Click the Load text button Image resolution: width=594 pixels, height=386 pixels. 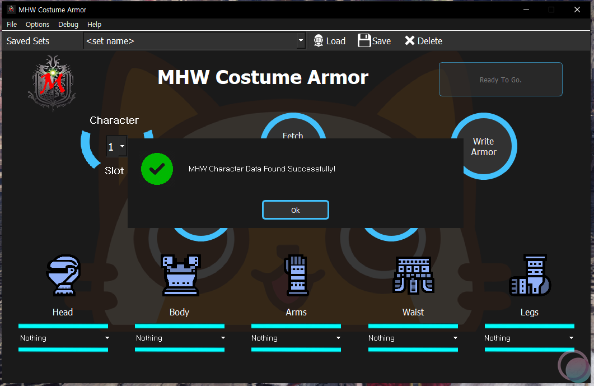[x=336, y=41]
